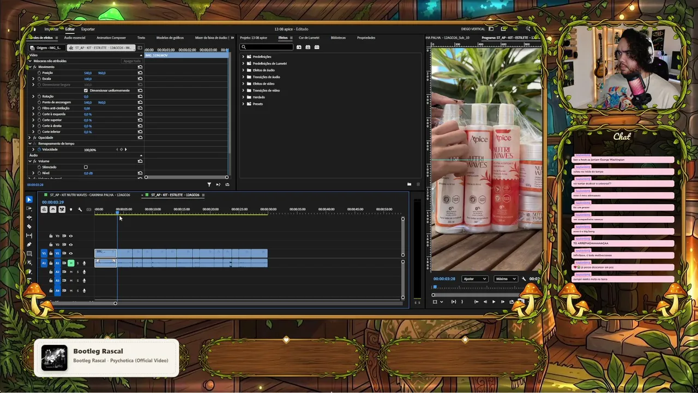
Task: Unmute track A1 with the green M button
Action: pos(70,263)
